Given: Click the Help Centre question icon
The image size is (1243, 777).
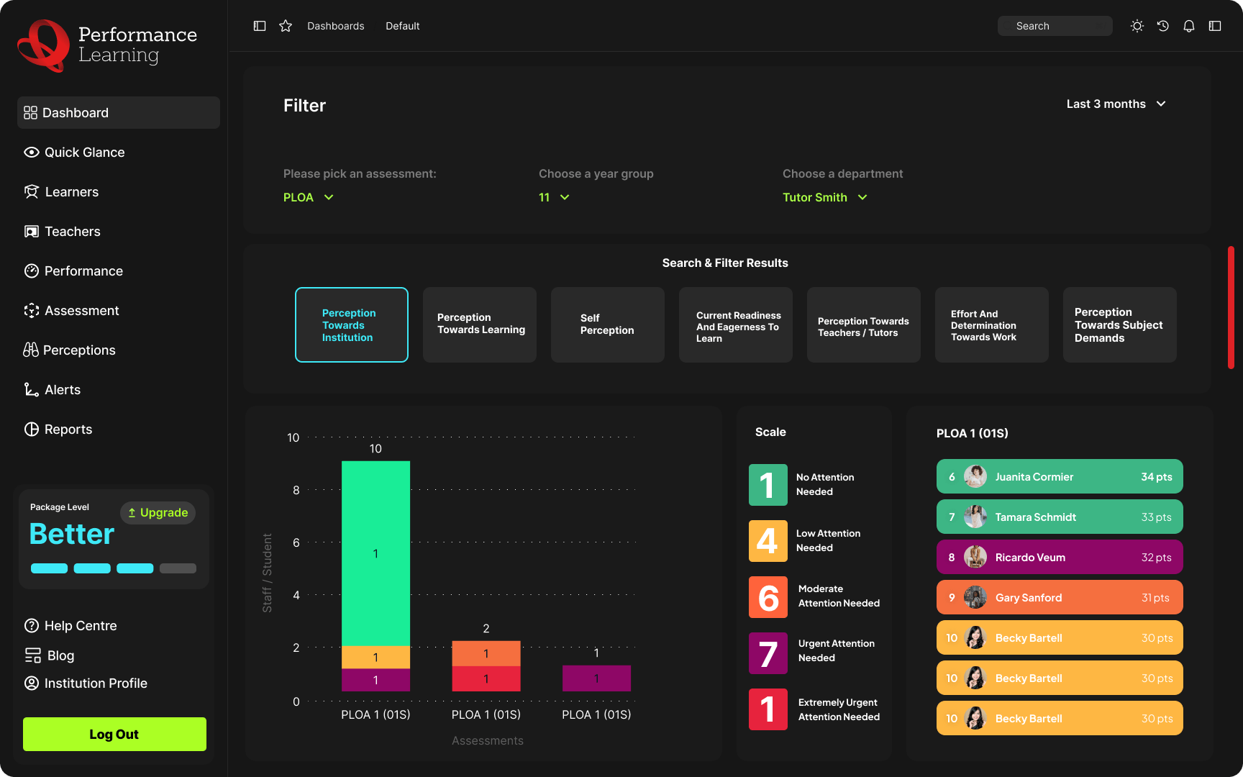Looking at the screenshot, I should (x=32, y=626).
